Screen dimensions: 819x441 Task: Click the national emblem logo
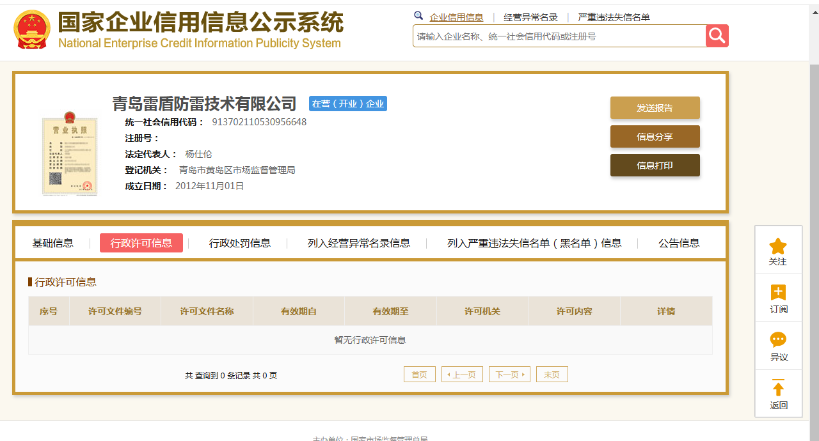(x=32, y=31)
